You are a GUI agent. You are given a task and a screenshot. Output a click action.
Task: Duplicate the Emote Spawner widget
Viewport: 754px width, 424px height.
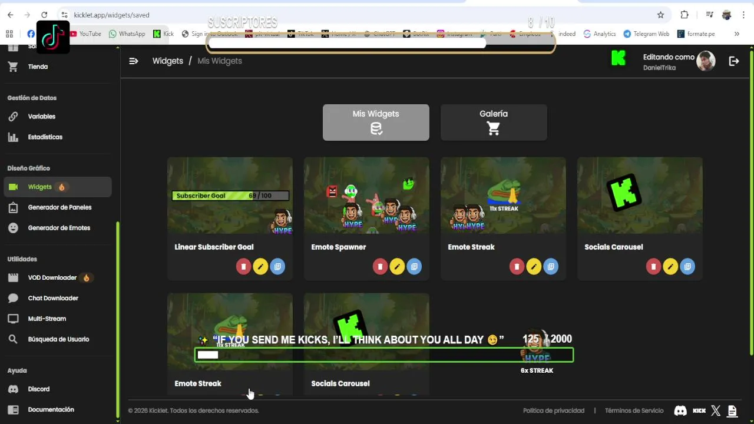(x=414, y=267)
